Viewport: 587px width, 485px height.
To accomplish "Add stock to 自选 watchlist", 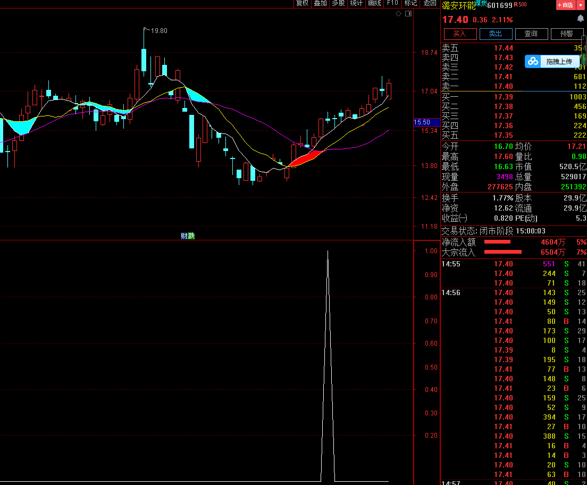I will 566,5.
